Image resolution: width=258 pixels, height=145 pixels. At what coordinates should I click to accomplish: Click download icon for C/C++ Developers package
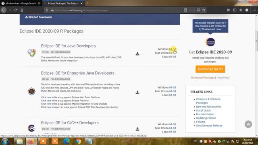[137, 129]
